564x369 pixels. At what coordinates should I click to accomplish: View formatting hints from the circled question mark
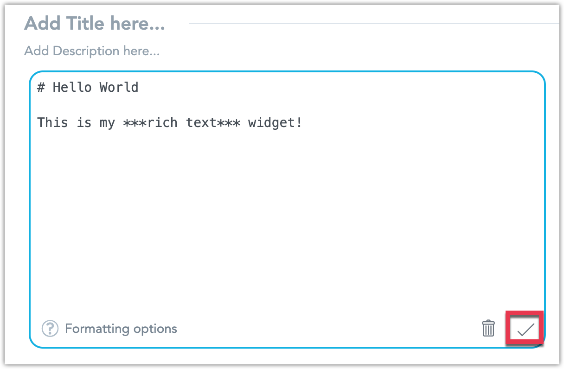[51, 329]
